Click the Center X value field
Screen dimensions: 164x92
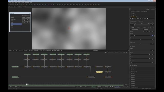point(146,32)
